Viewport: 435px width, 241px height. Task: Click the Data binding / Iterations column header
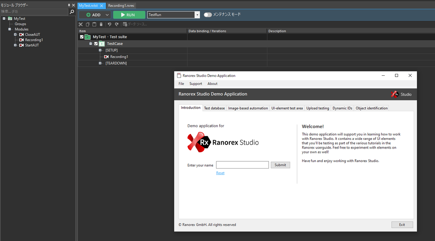click(x=227, y=31)
